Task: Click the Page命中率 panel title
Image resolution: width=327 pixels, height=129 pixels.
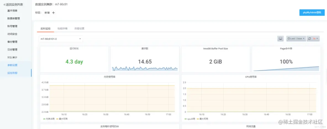Action: [286, 48]
